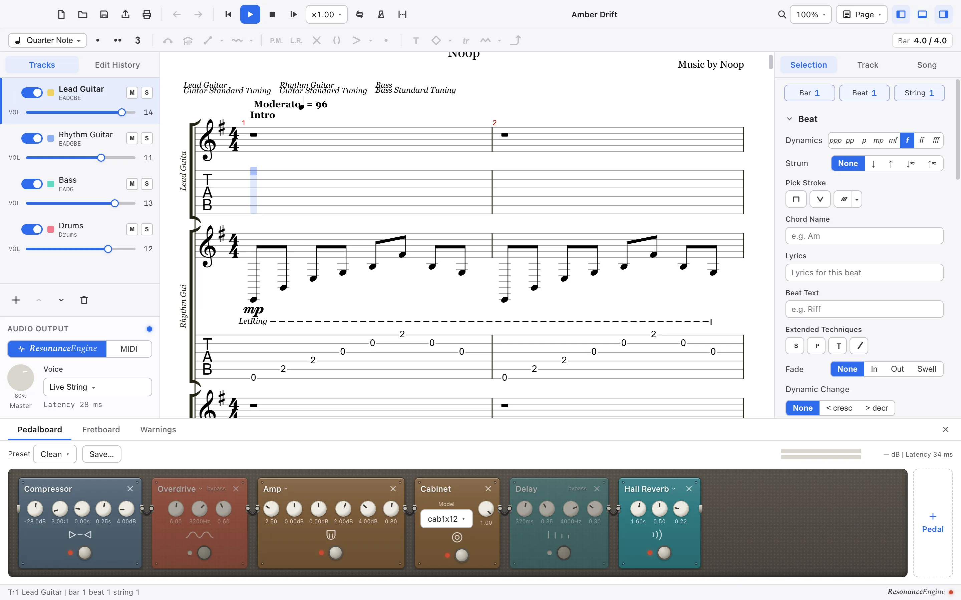Delete track with trash icon
961x600 pixels.
pyautogui.click(x=84, y=300)
